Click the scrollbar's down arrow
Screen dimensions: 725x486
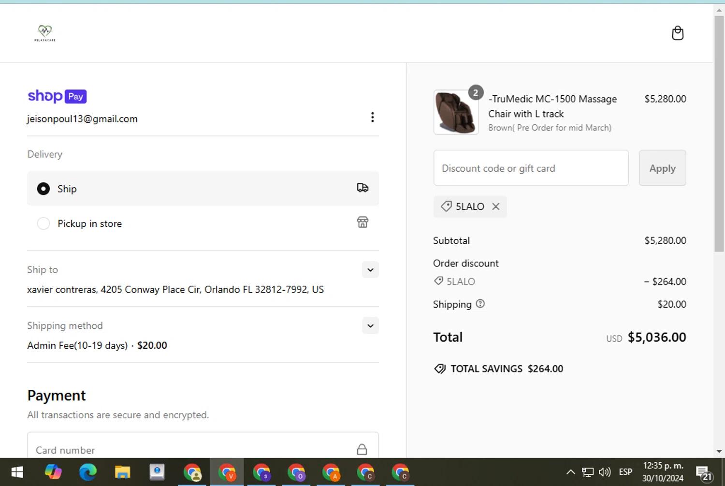[719, 452]
